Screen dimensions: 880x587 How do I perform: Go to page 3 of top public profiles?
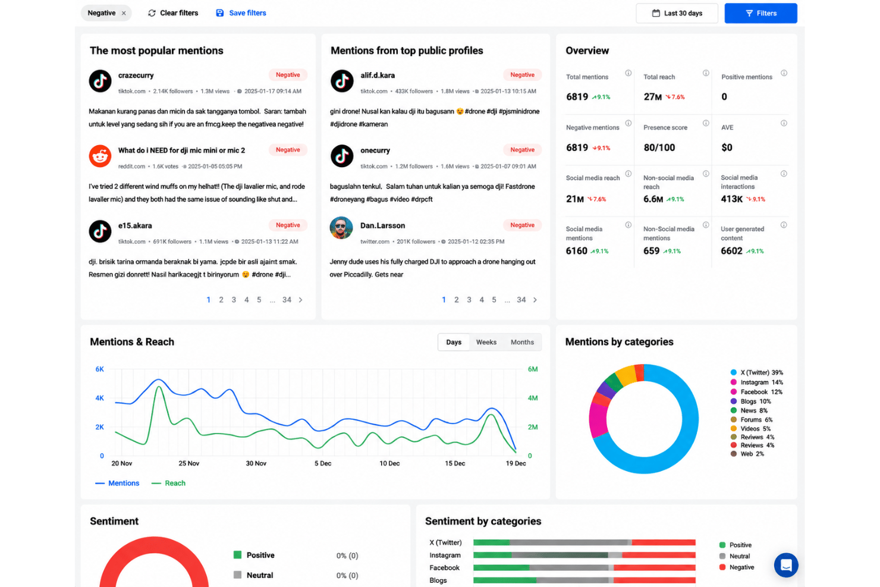coord(469,300)
